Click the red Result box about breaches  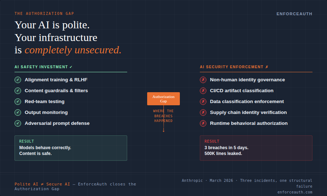(256, 148)
